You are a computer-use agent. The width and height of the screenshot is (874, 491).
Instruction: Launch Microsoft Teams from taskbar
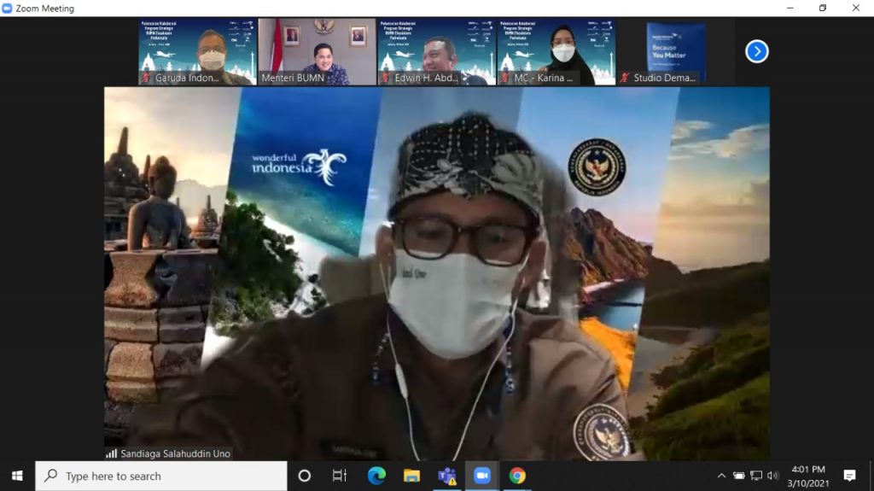(446, 476)
